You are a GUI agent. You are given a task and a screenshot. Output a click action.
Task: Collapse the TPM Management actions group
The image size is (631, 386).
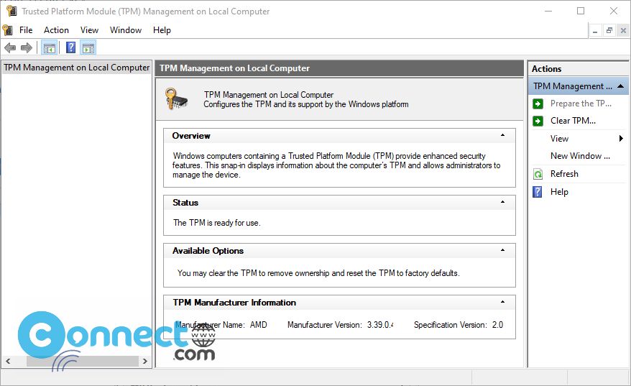click(x=620, y=86)
